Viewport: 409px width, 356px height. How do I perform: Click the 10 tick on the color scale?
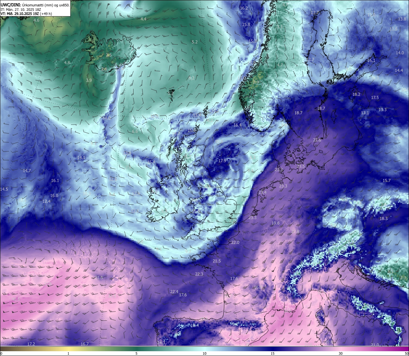204,353
